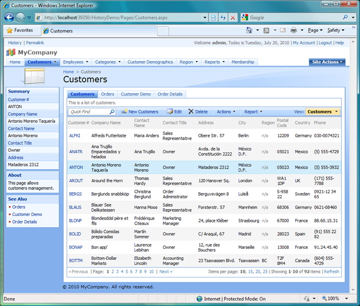360x306 pixels.
Task: Click the Internet zone globe icon
Action: tap(200, 299)
